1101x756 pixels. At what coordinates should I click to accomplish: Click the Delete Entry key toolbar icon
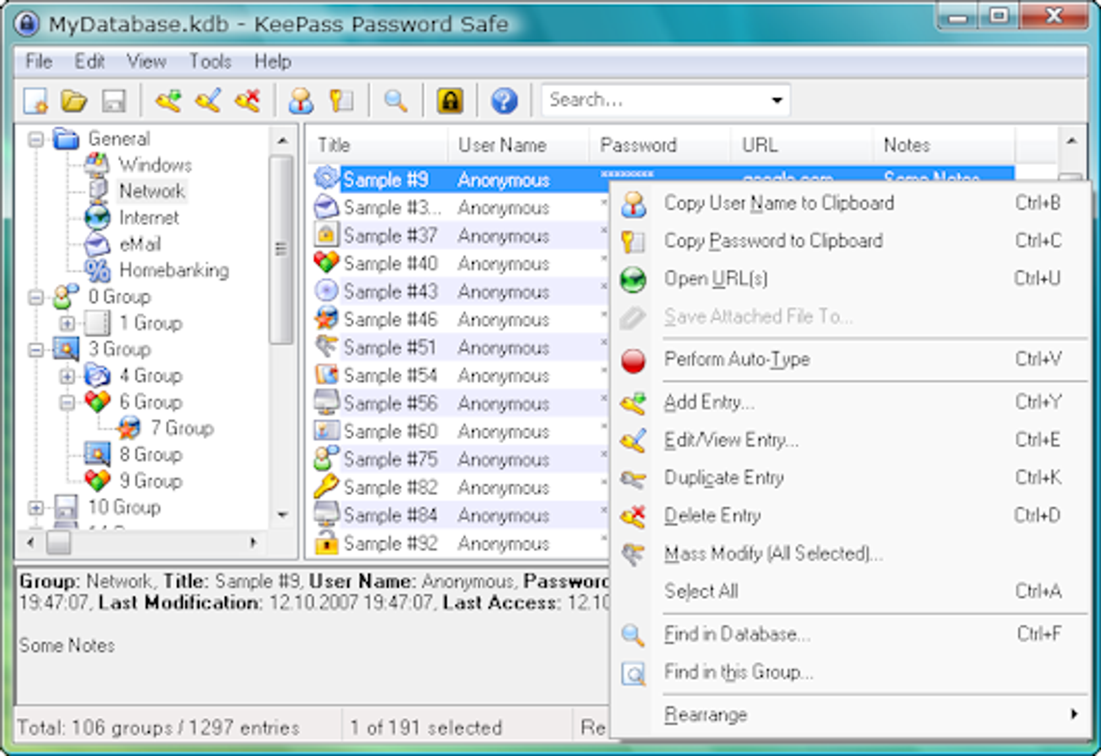coord(248,101)
